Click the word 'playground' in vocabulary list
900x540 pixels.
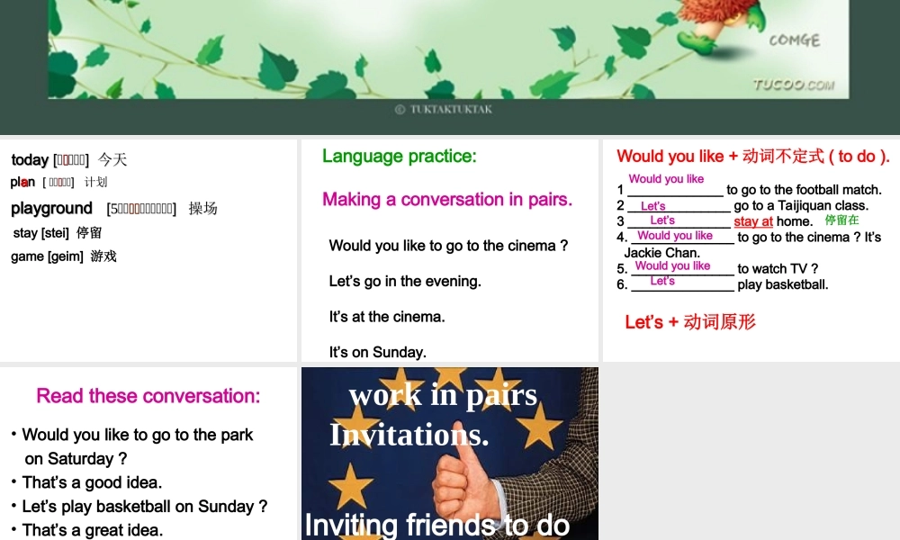(x=51, y=208)
